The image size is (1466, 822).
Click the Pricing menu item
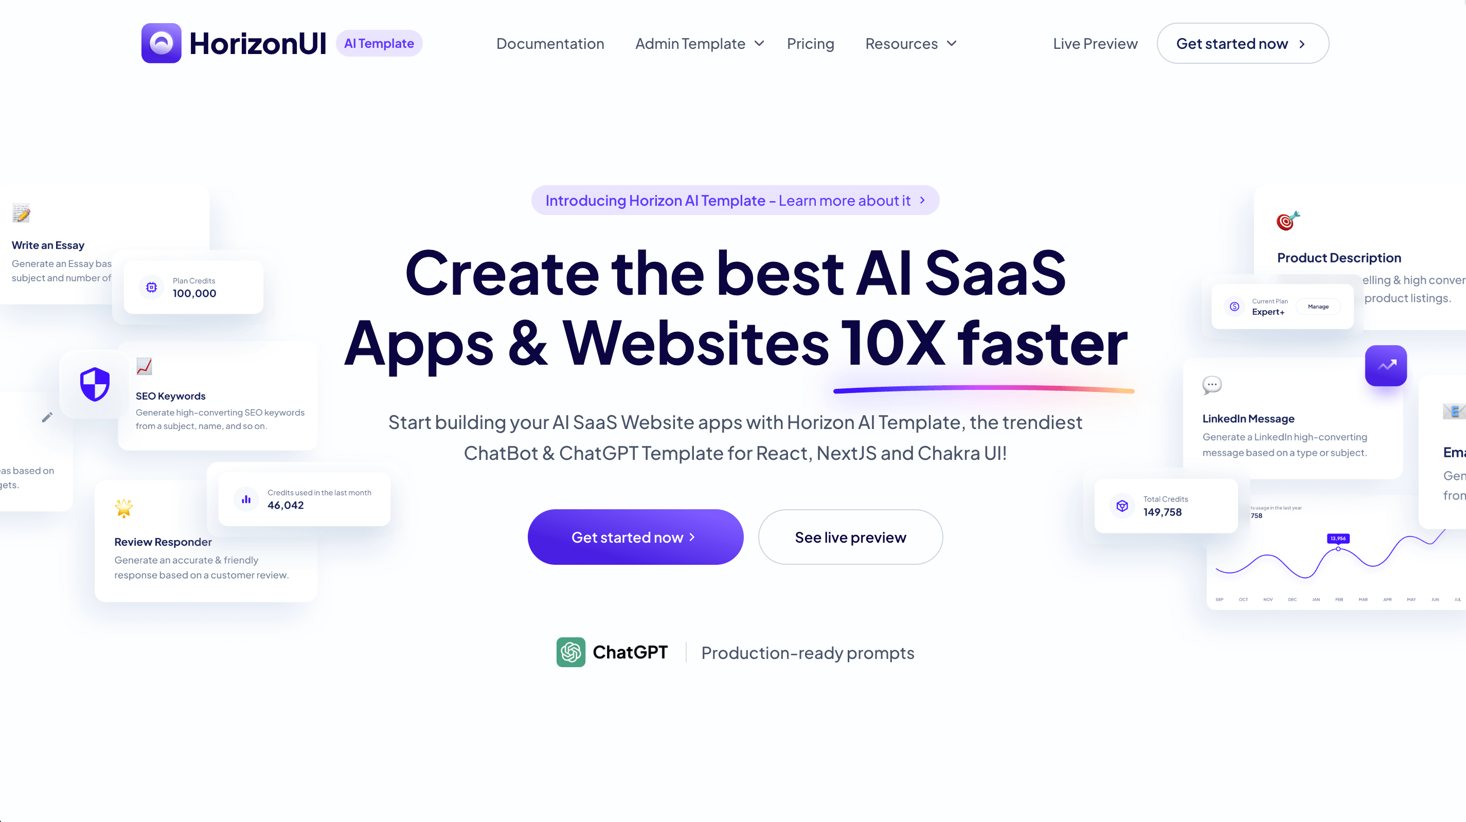point(811,43)
